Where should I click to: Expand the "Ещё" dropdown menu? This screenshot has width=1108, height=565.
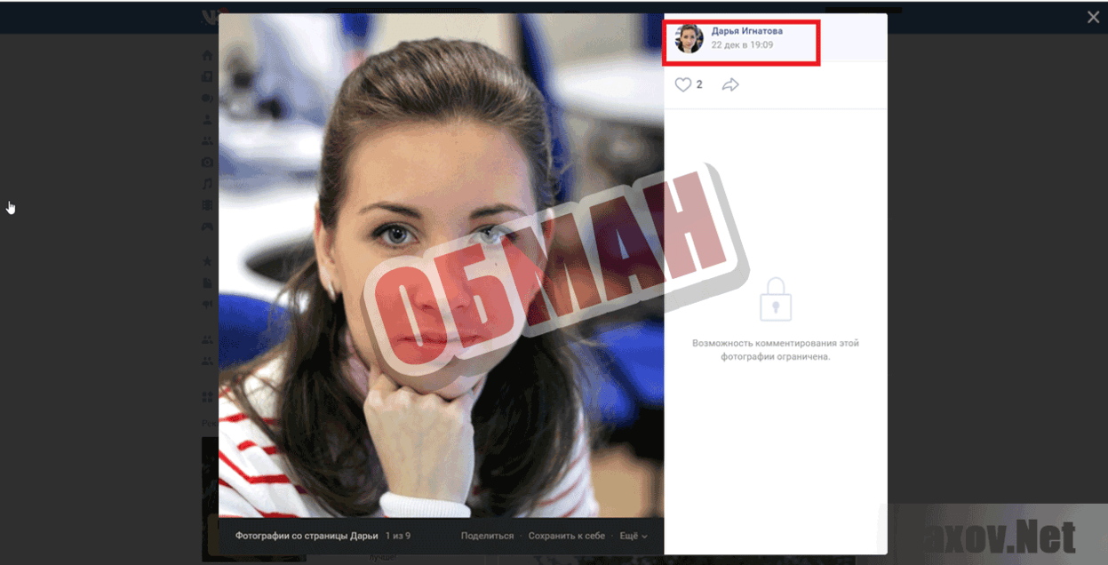(633, 537)
